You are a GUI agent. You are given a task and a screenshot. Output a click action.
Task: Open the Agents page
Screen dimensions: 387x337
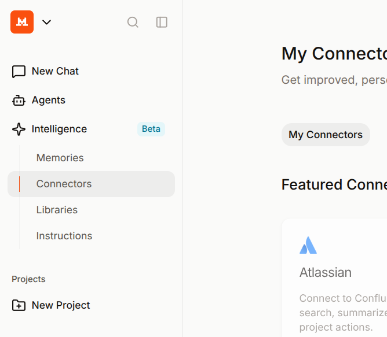[49, 100]
